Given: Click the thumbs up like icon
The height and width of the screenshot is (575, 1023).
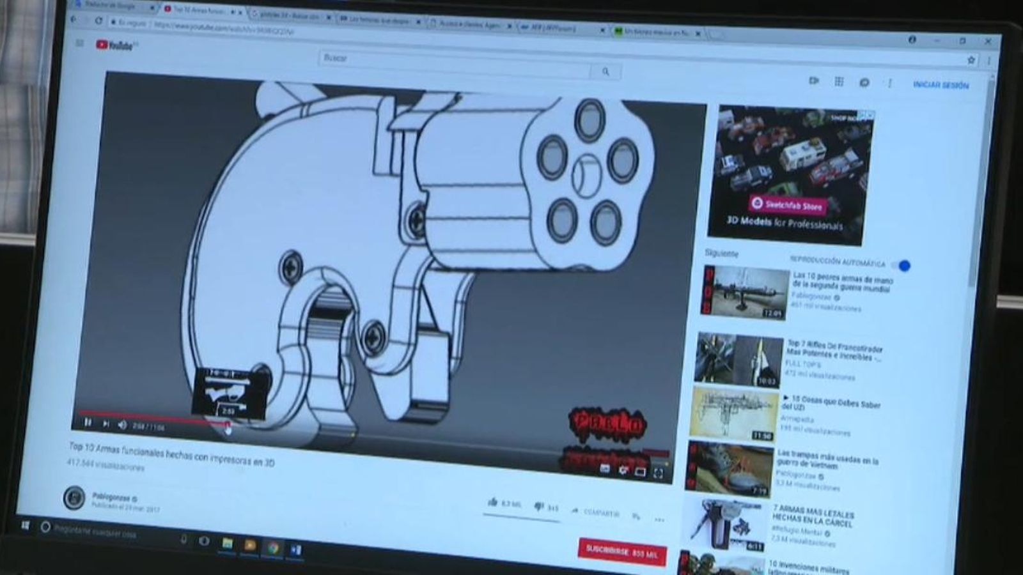Looking at the screenshot, I should [x=492, y=503].
